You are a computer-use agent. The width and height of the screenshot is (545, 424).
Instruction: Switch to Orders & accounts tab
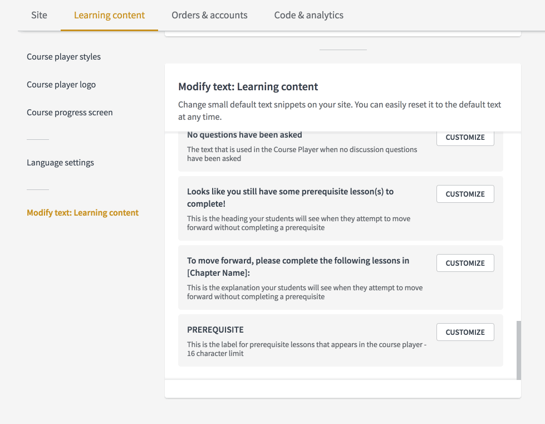(x=209, y=15)
